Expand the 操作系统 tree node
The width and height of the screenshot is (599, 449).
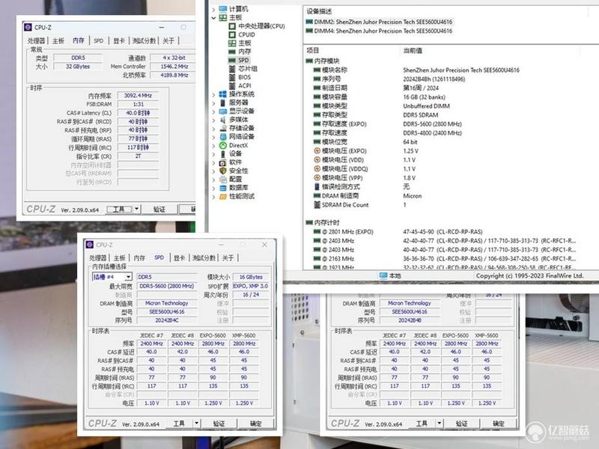tap(213, 94)
